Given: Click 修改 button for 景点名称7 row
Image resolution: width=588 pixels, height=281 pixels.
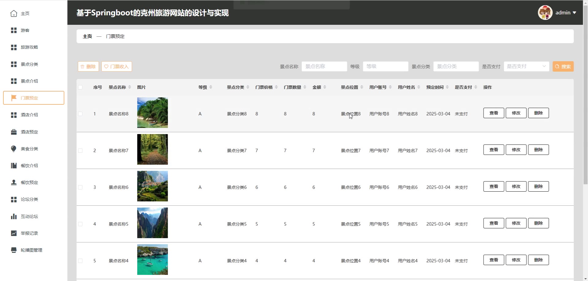Looking at the screenshot, I should click(516, 150).
